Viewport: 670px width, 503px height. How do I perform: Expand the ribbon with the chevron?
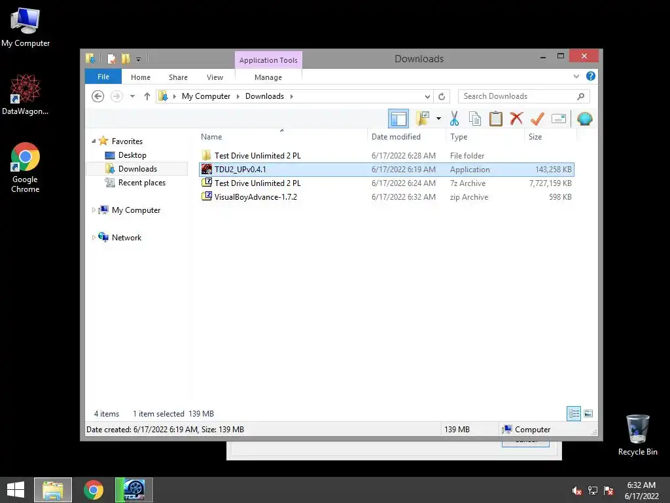pos(576,76)
